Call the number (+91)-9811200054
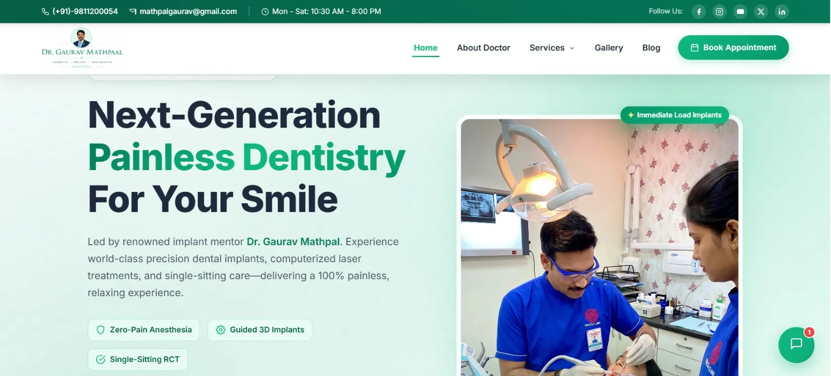 (x=85, y=11)
